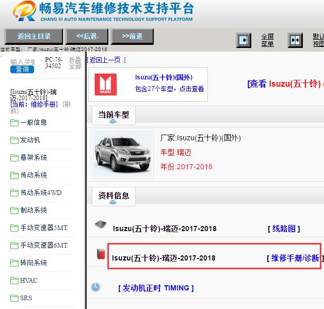Click the folder icon beside 制动系统

14,210
